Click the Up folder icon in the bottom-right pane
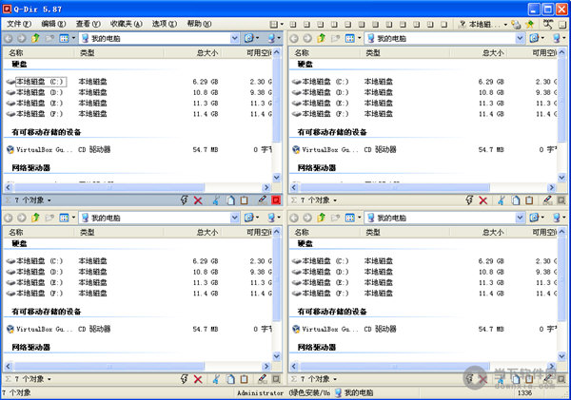 click(x=322, y=218)
